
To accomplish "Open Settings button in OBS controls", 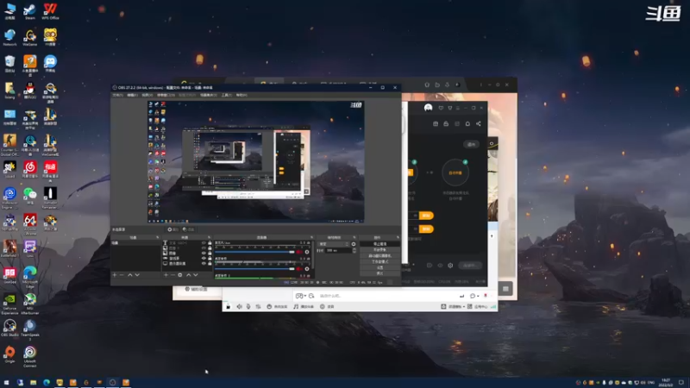I will tap(379, 267).
